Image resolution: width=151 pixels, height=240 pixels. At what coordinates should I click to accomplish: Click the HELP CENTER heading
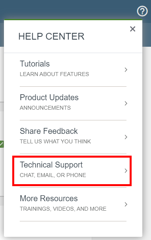[51, 36]
